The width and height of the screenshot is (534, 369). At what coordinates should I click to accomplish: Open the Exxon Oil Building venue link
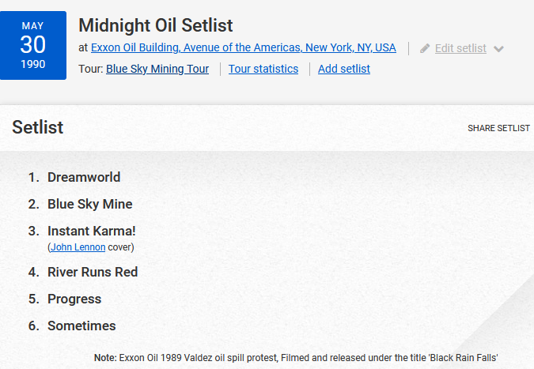[x=244, y=47]
